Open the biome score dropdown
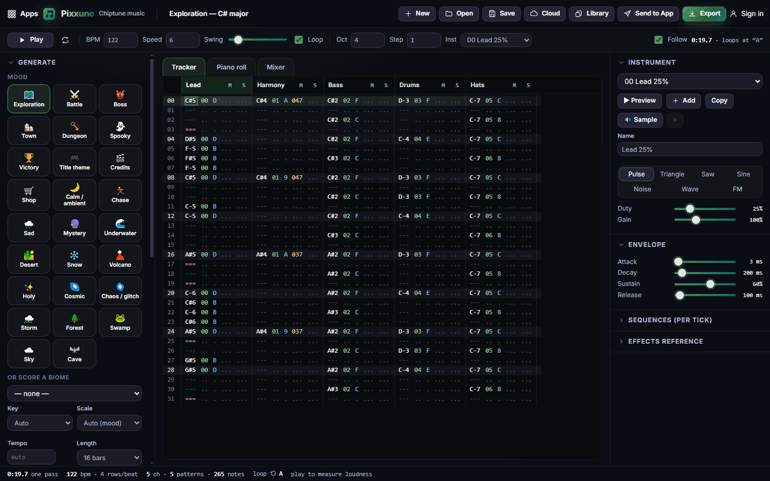 (74, 393)
